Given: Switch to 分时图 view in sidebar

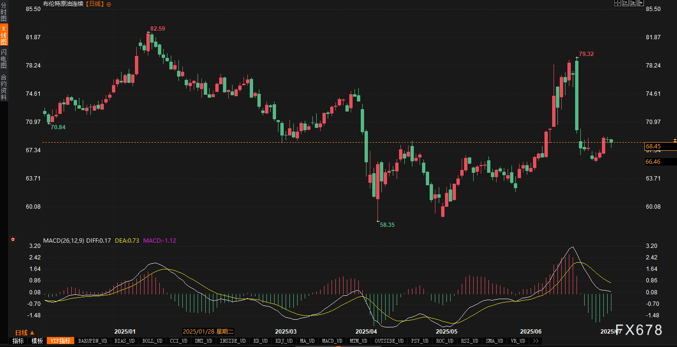Looking at the screenshot, I should [4, 12].
